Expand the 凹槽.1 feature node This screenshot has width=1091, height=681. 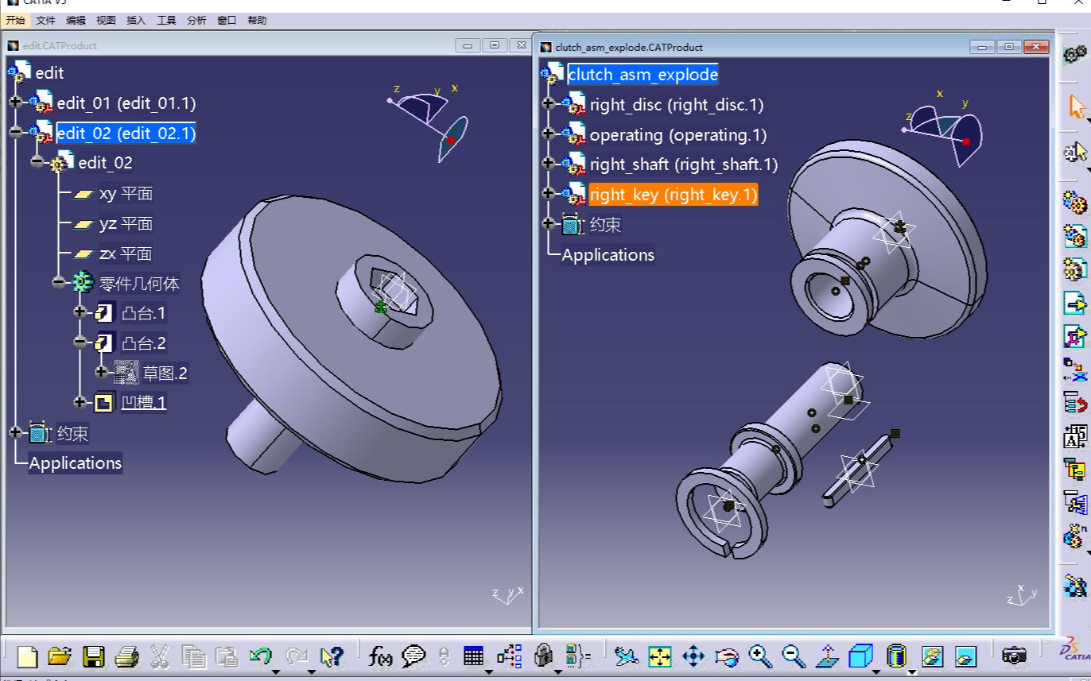(x=80, y=402)
